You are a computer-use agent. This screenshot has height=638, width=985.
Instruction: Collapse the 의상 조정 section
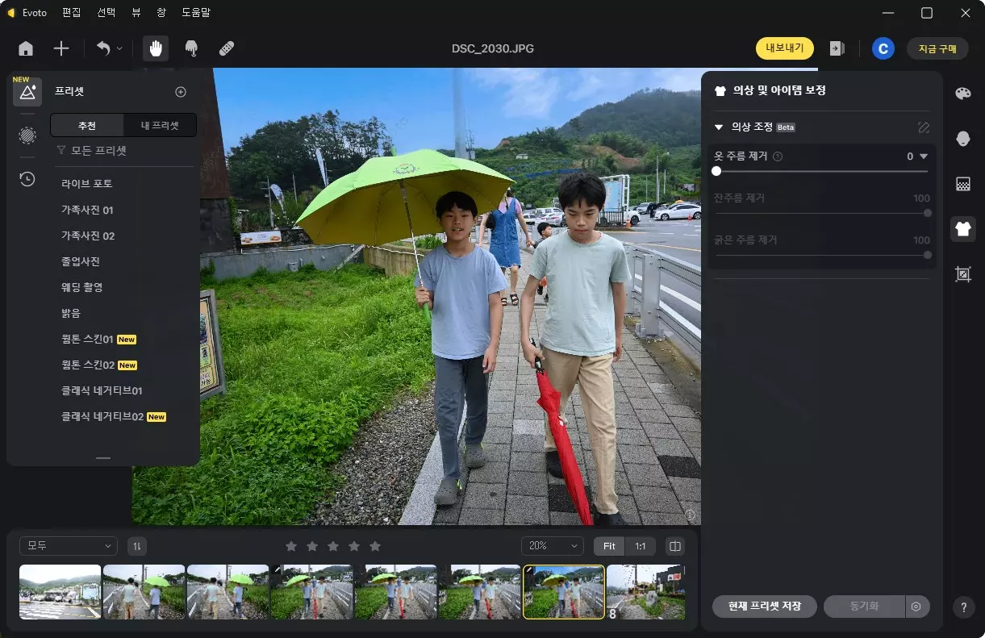(x=718, y=127)
